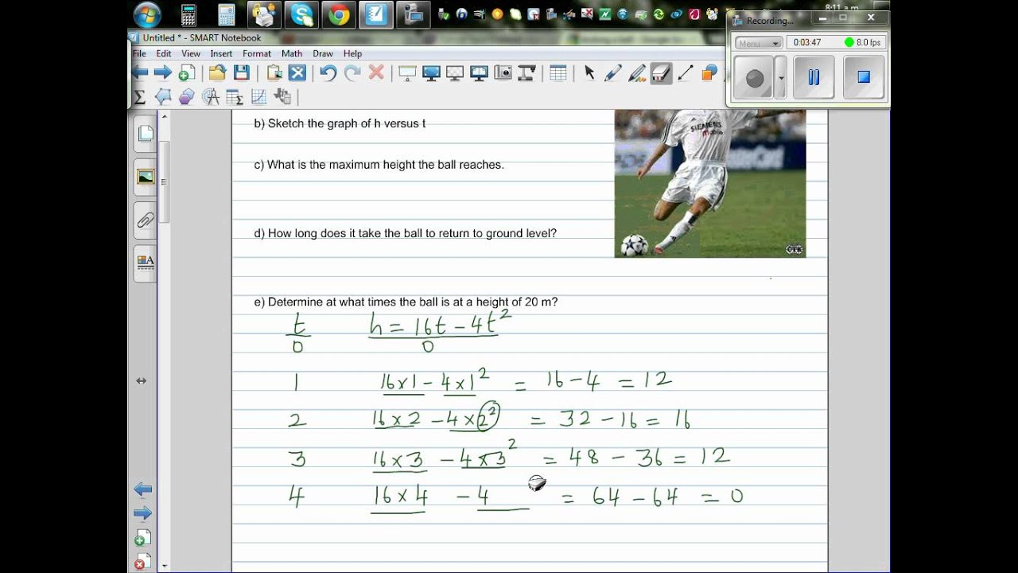Open the measurement compass tools
Screen dimensions: 1018x573
(211, 97)
